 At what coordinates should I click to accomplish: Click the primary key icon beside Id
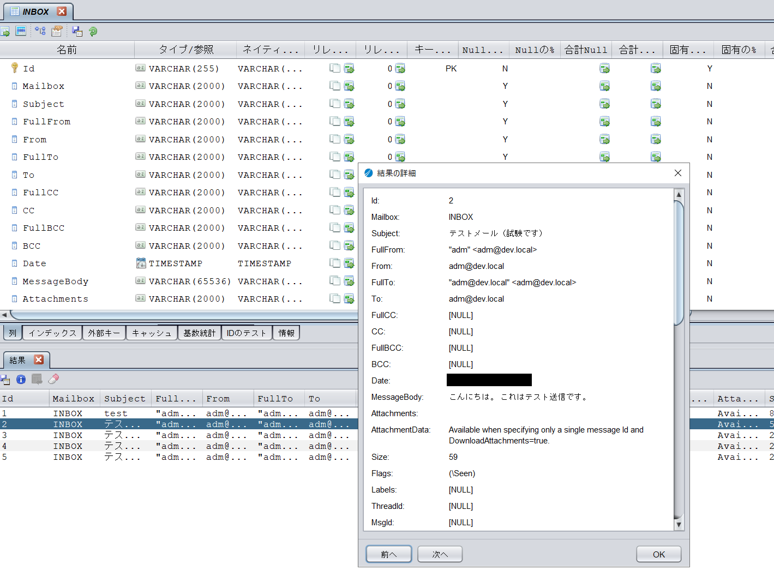(15, 68)
